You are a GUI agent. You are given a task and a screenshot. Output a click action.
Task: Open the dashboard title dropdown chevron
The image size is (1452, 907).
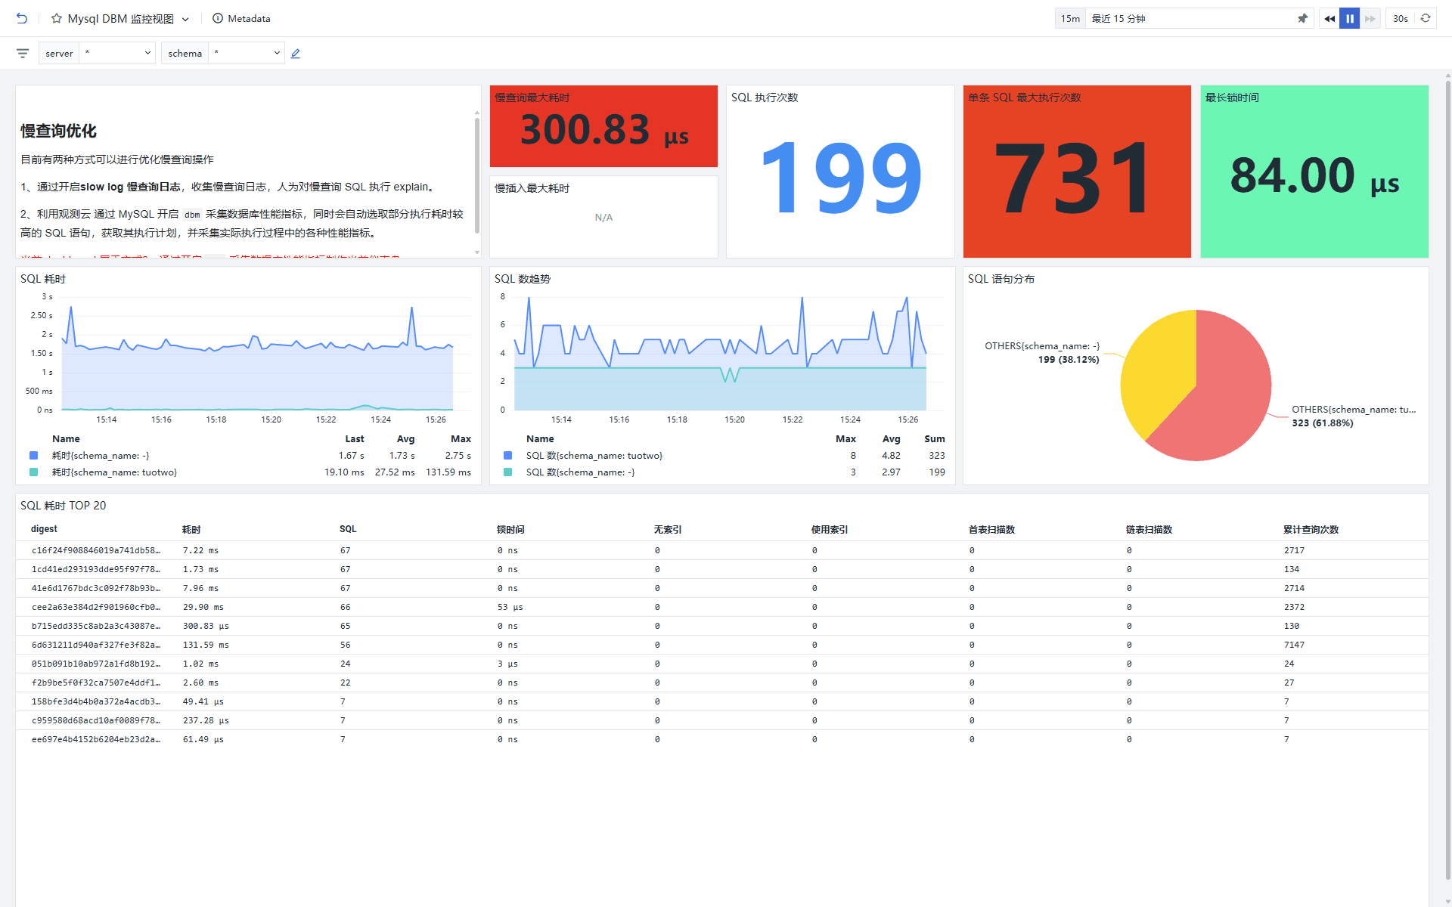[185, 19]
